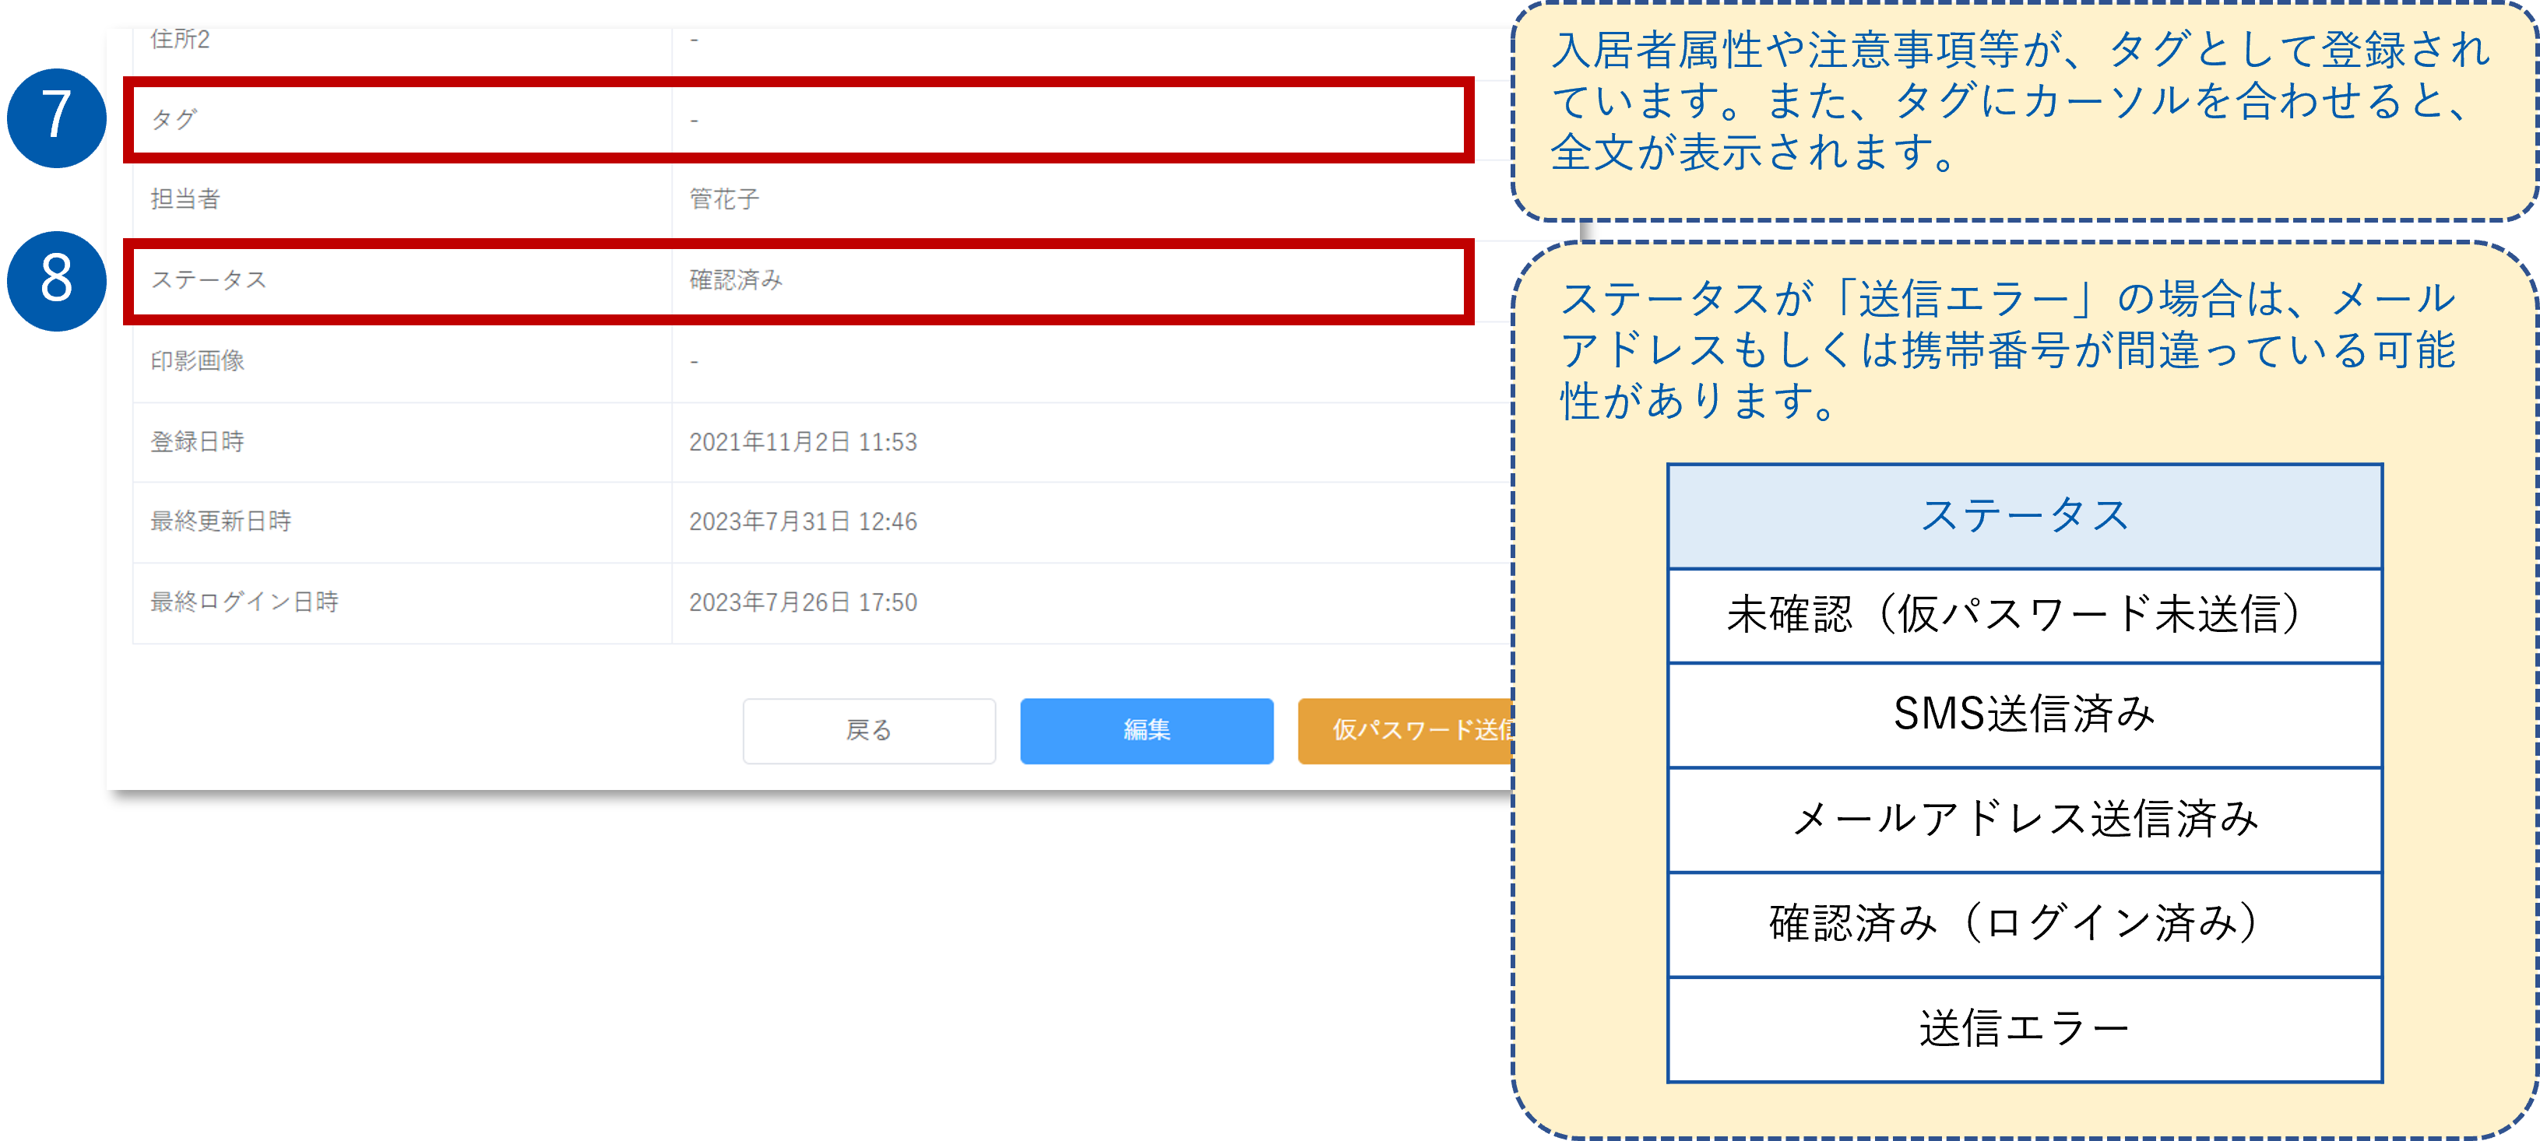Select SMS送信済み in the status table
Screen dimensions: 2540x1141
click(2026, 716)
